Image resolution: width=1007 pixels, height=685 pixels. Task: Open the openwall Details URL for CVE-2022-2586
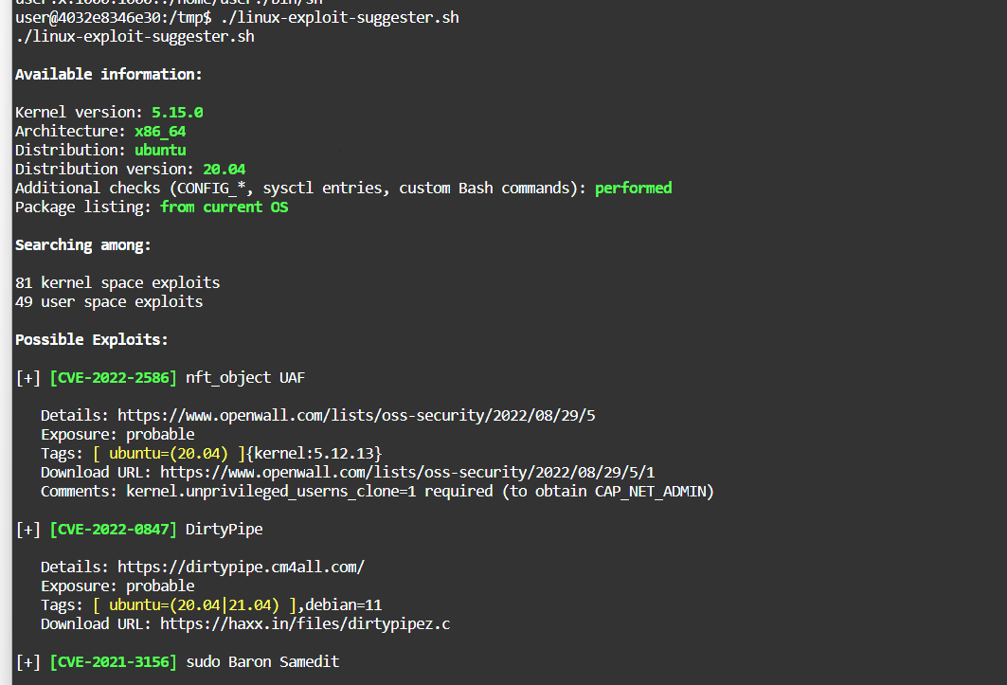(356, 416)
